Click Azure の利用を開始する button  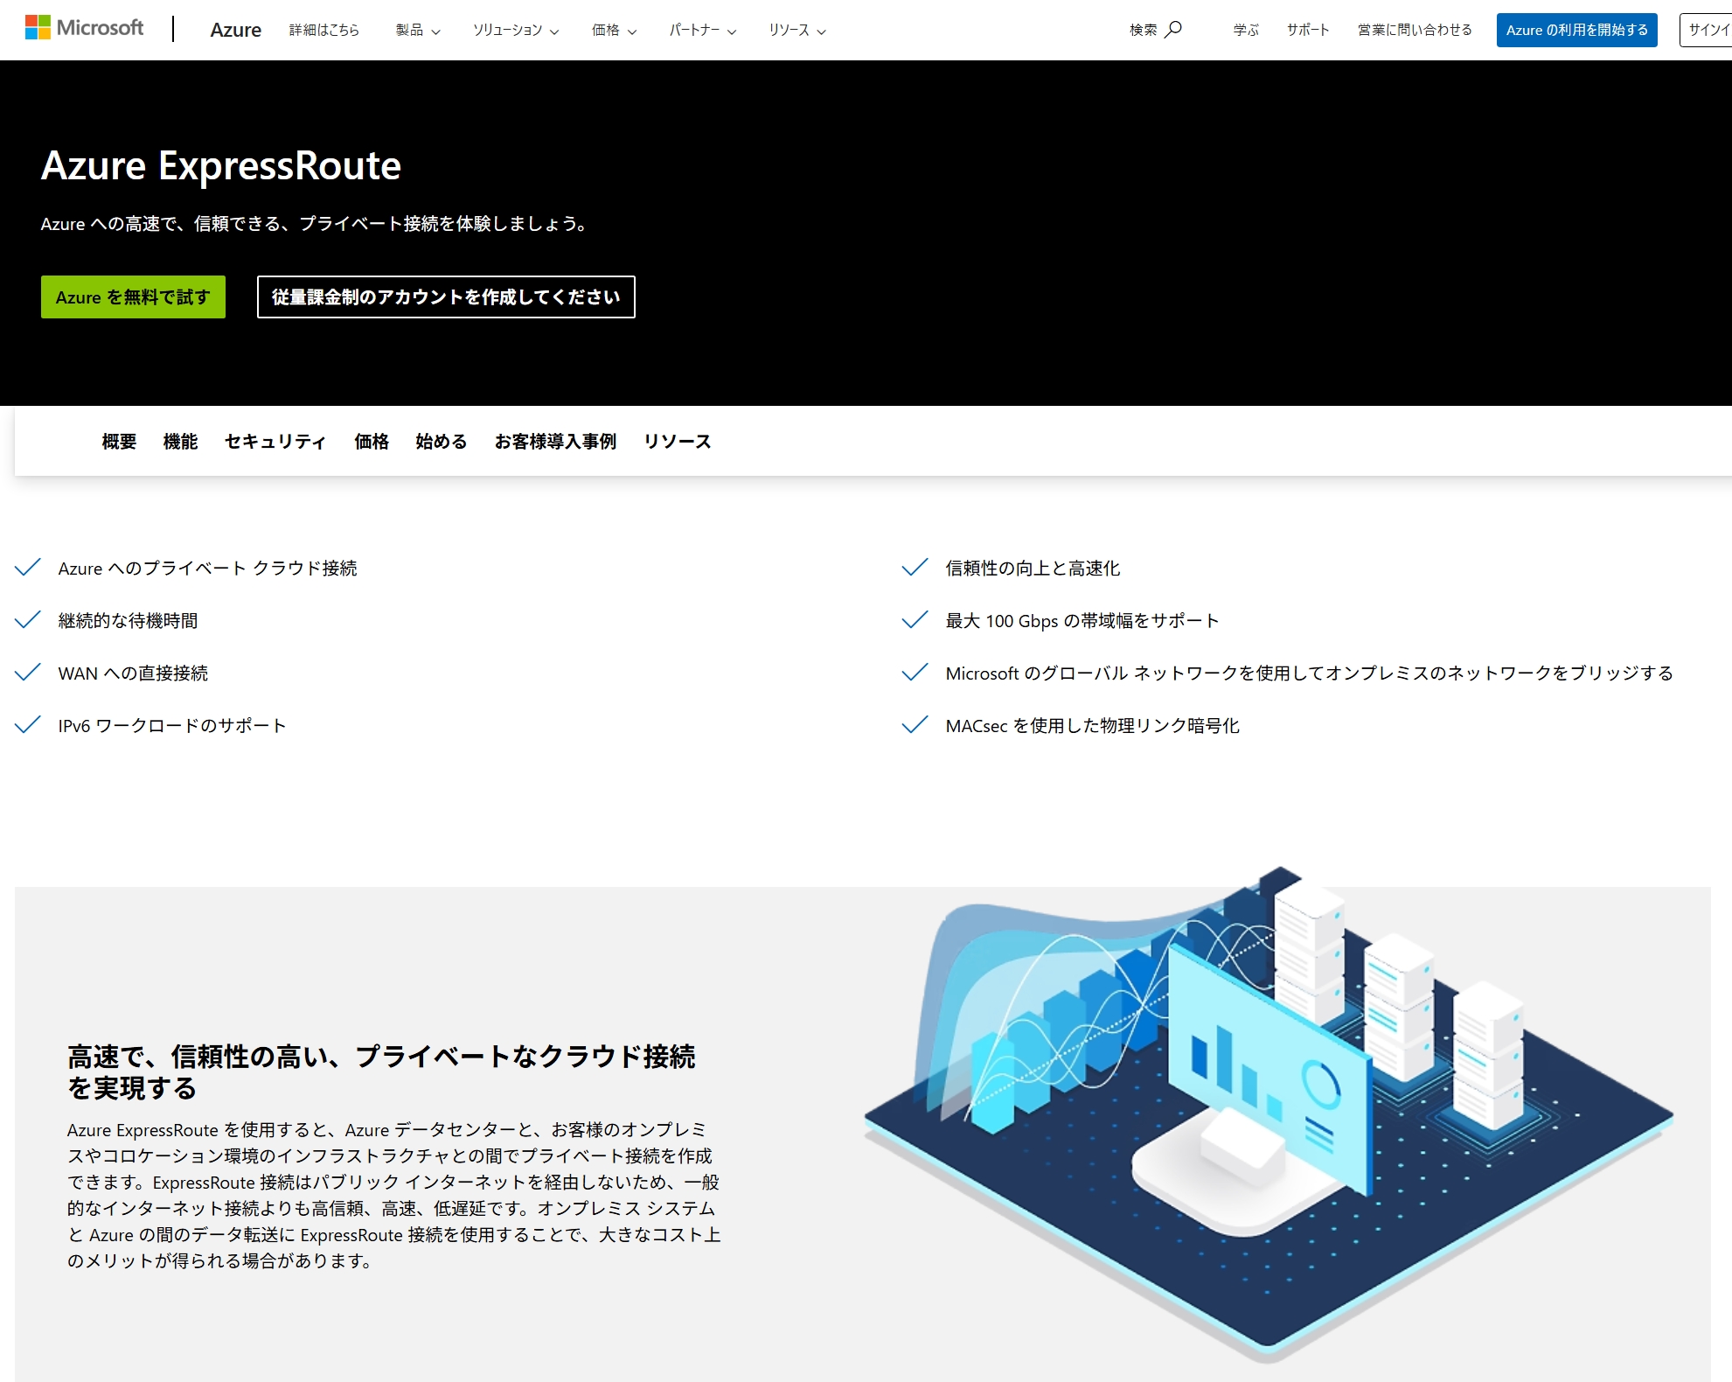1576,30
